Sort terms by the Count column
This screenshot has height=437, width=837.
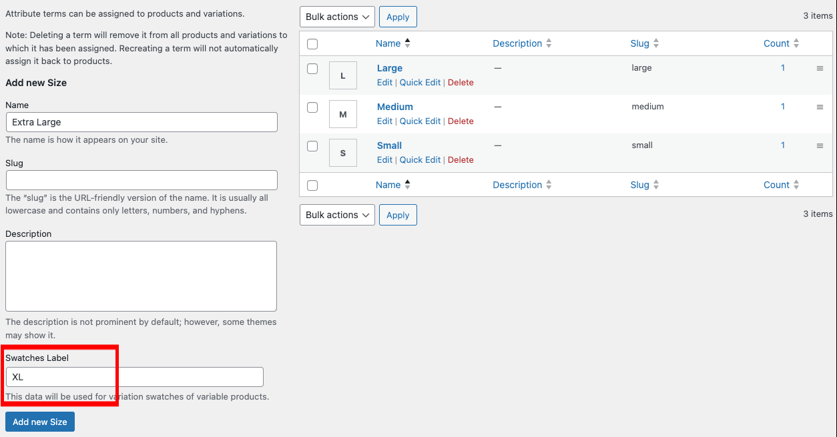pos(776,43)
